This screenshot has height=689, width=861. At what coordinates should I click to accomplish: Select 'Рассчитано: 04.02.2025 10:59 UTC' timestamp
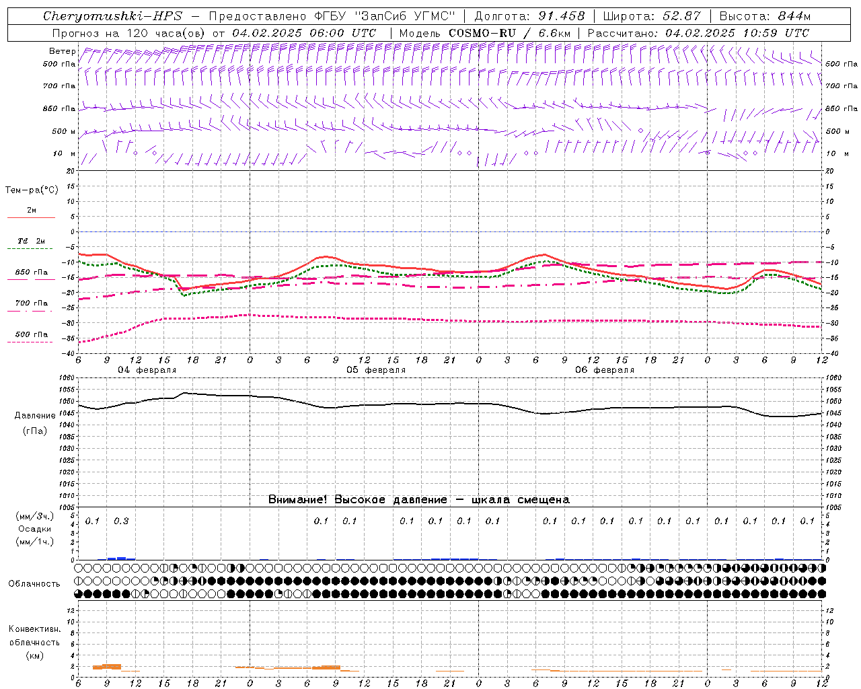(698, 33)
